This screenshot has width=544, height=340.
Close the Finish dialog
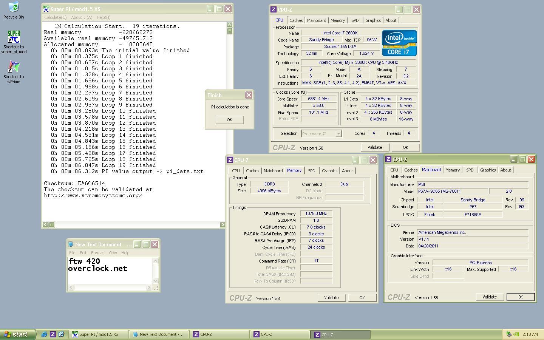249,95
